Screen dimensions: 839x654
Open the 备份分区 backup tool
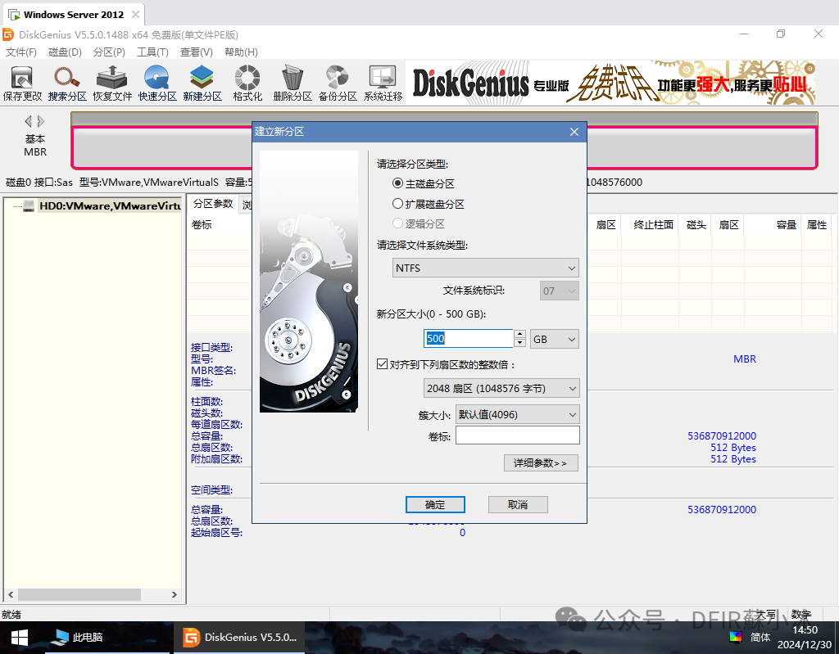(337, 83)
